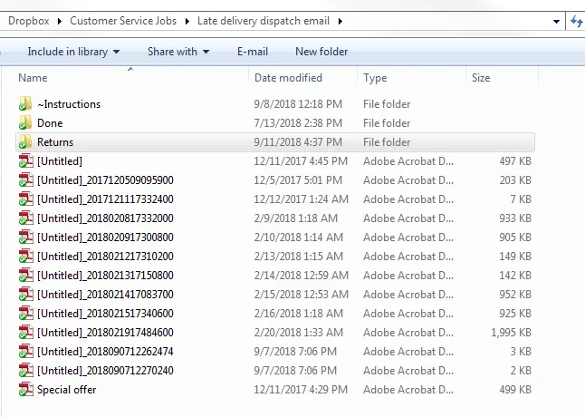Click the date 12/11/2017 4:29 PM
Viewport: 585px width, 417px height.
click(301, 390)
